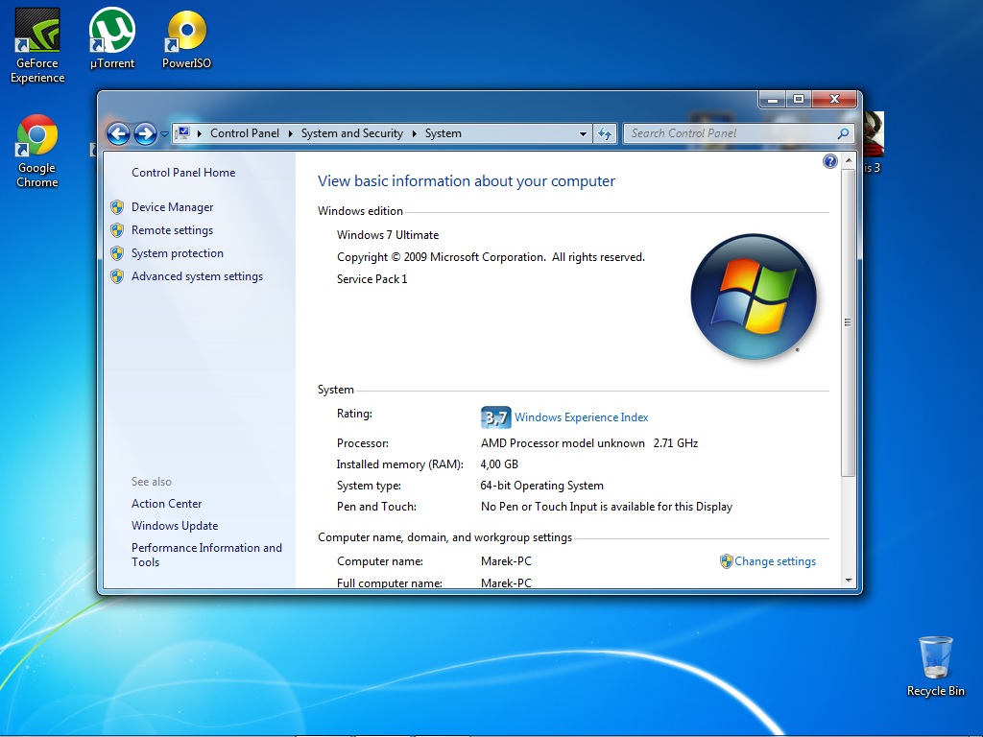Open Performance Information and Tools
Screen dimensions: 983x737
207,555
